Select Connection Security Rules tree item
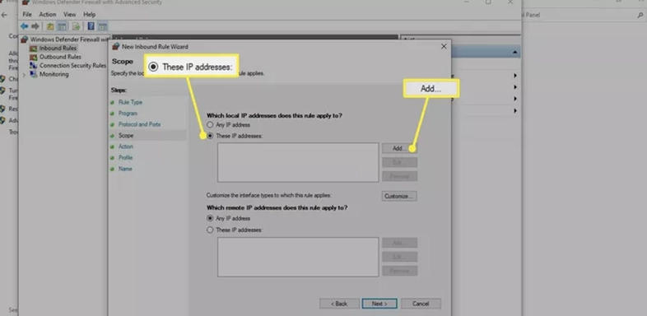The image size is (647, 316). (x=72, y=66)
